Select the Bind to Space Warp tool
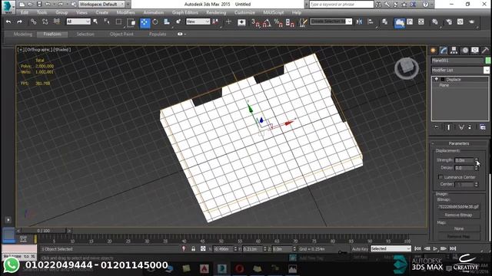492x276 pixels. [56, 21]
